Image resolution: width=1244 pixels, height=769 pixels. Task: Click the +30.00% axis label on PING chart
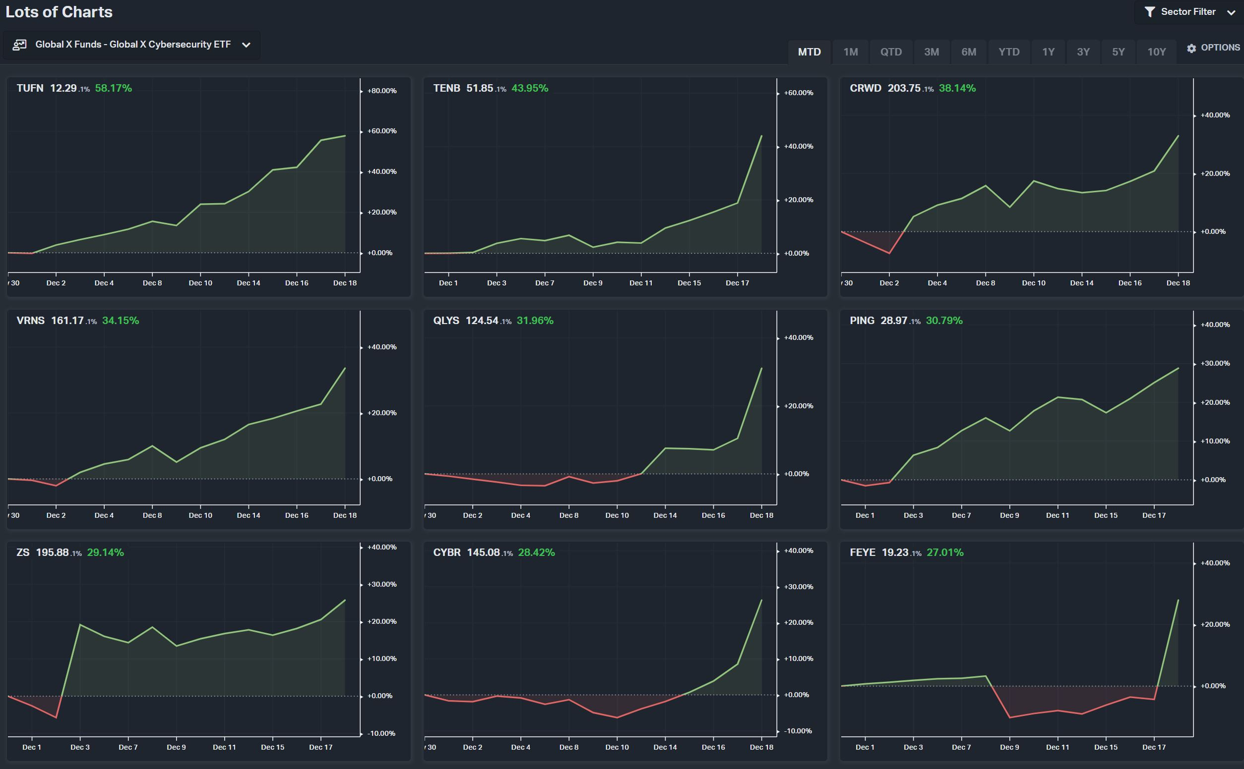1215,363
